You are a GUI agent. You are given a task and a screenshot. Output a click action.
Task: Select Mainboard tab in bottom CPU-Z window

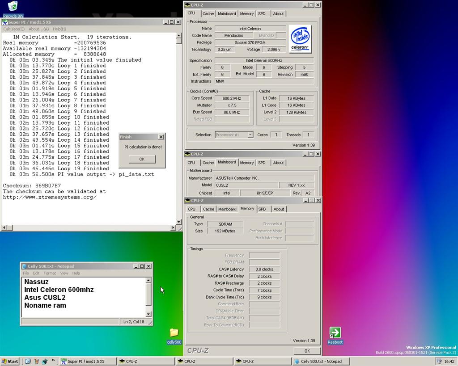point(227,209)
